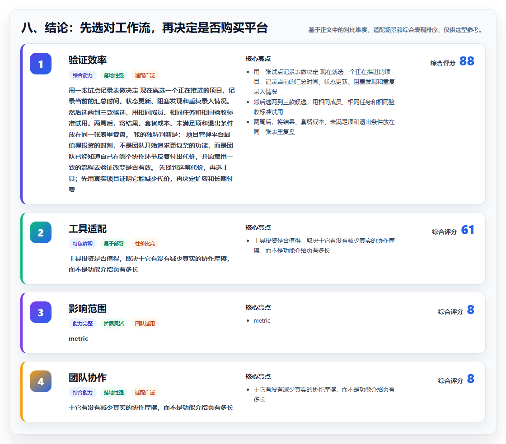Click the 验证效率 description paragraph
The width and height of the screenshot is (506, 444).
(x=152, y=140)
